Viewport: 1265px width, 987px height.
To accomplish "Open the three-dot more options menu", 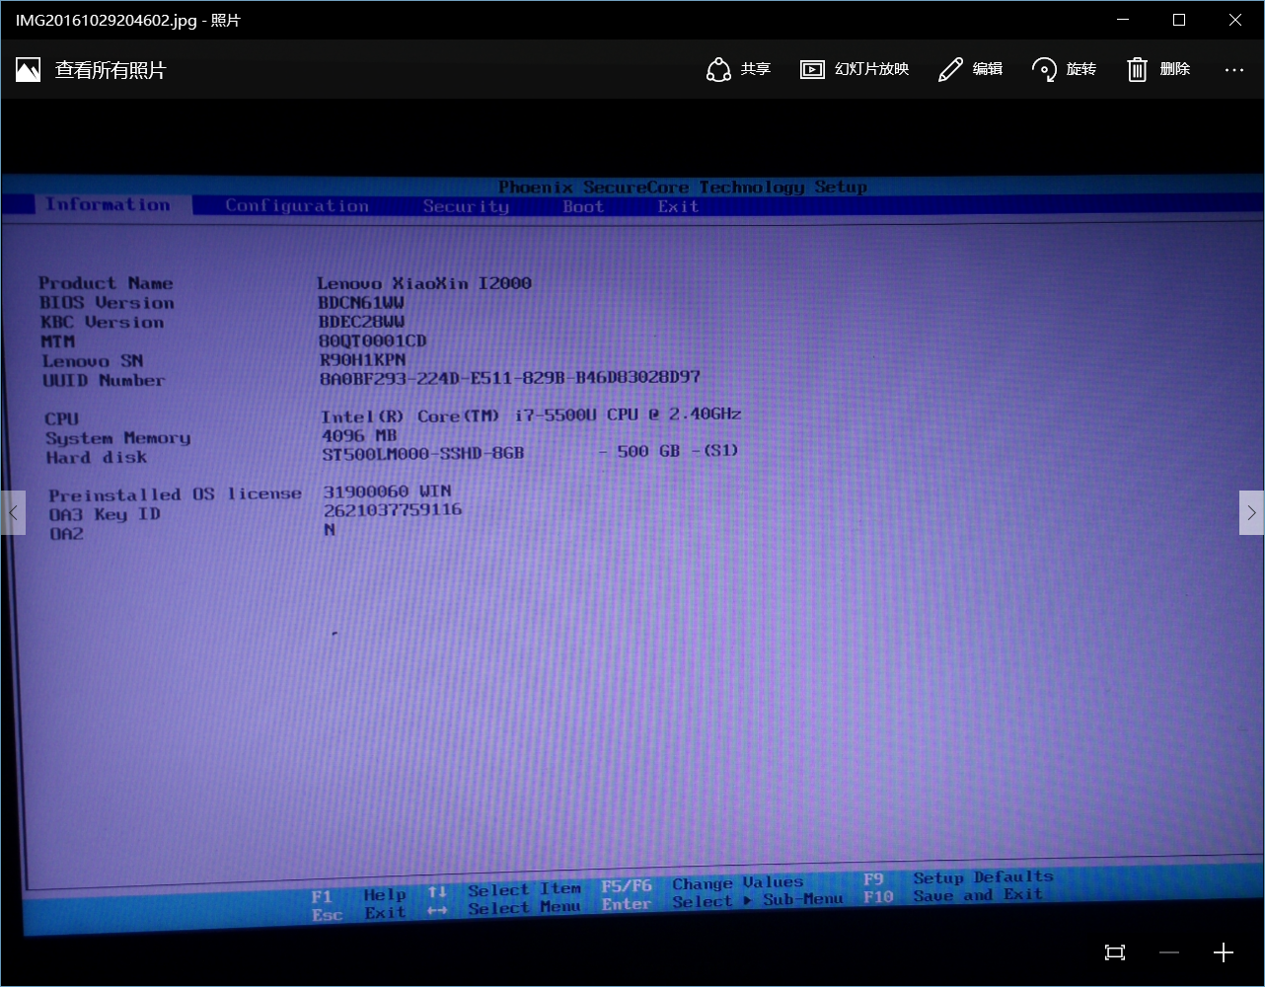I will pyautogui.click(x=1234, y=69).
